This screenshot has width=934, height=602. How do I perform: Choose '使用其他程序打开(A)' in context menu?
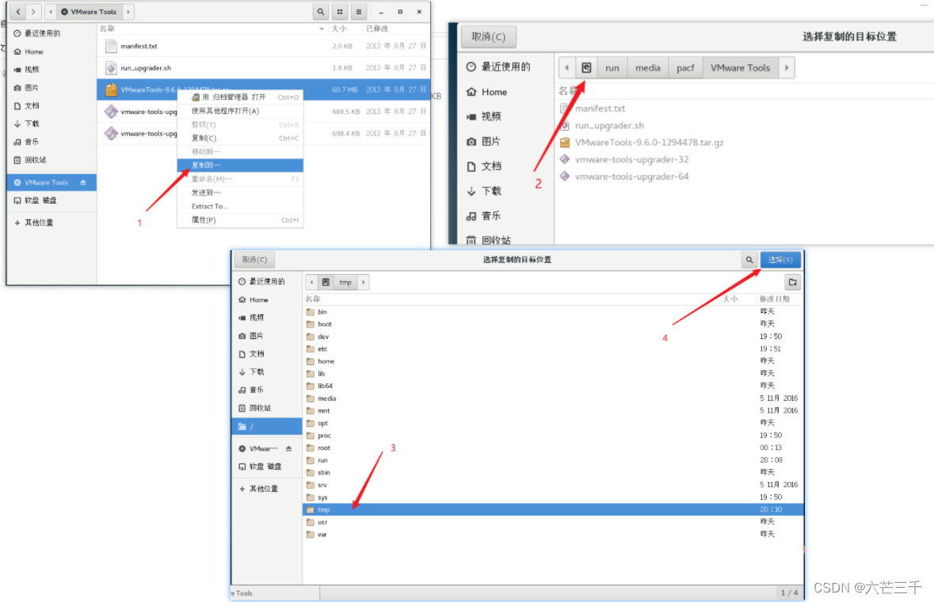pos(240,111)
